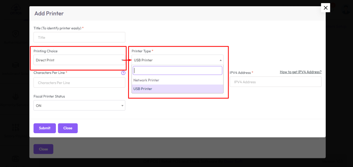The image size is (353, 167).
Task: Close the dialog with the X icon
Action: tap(325, 8)
